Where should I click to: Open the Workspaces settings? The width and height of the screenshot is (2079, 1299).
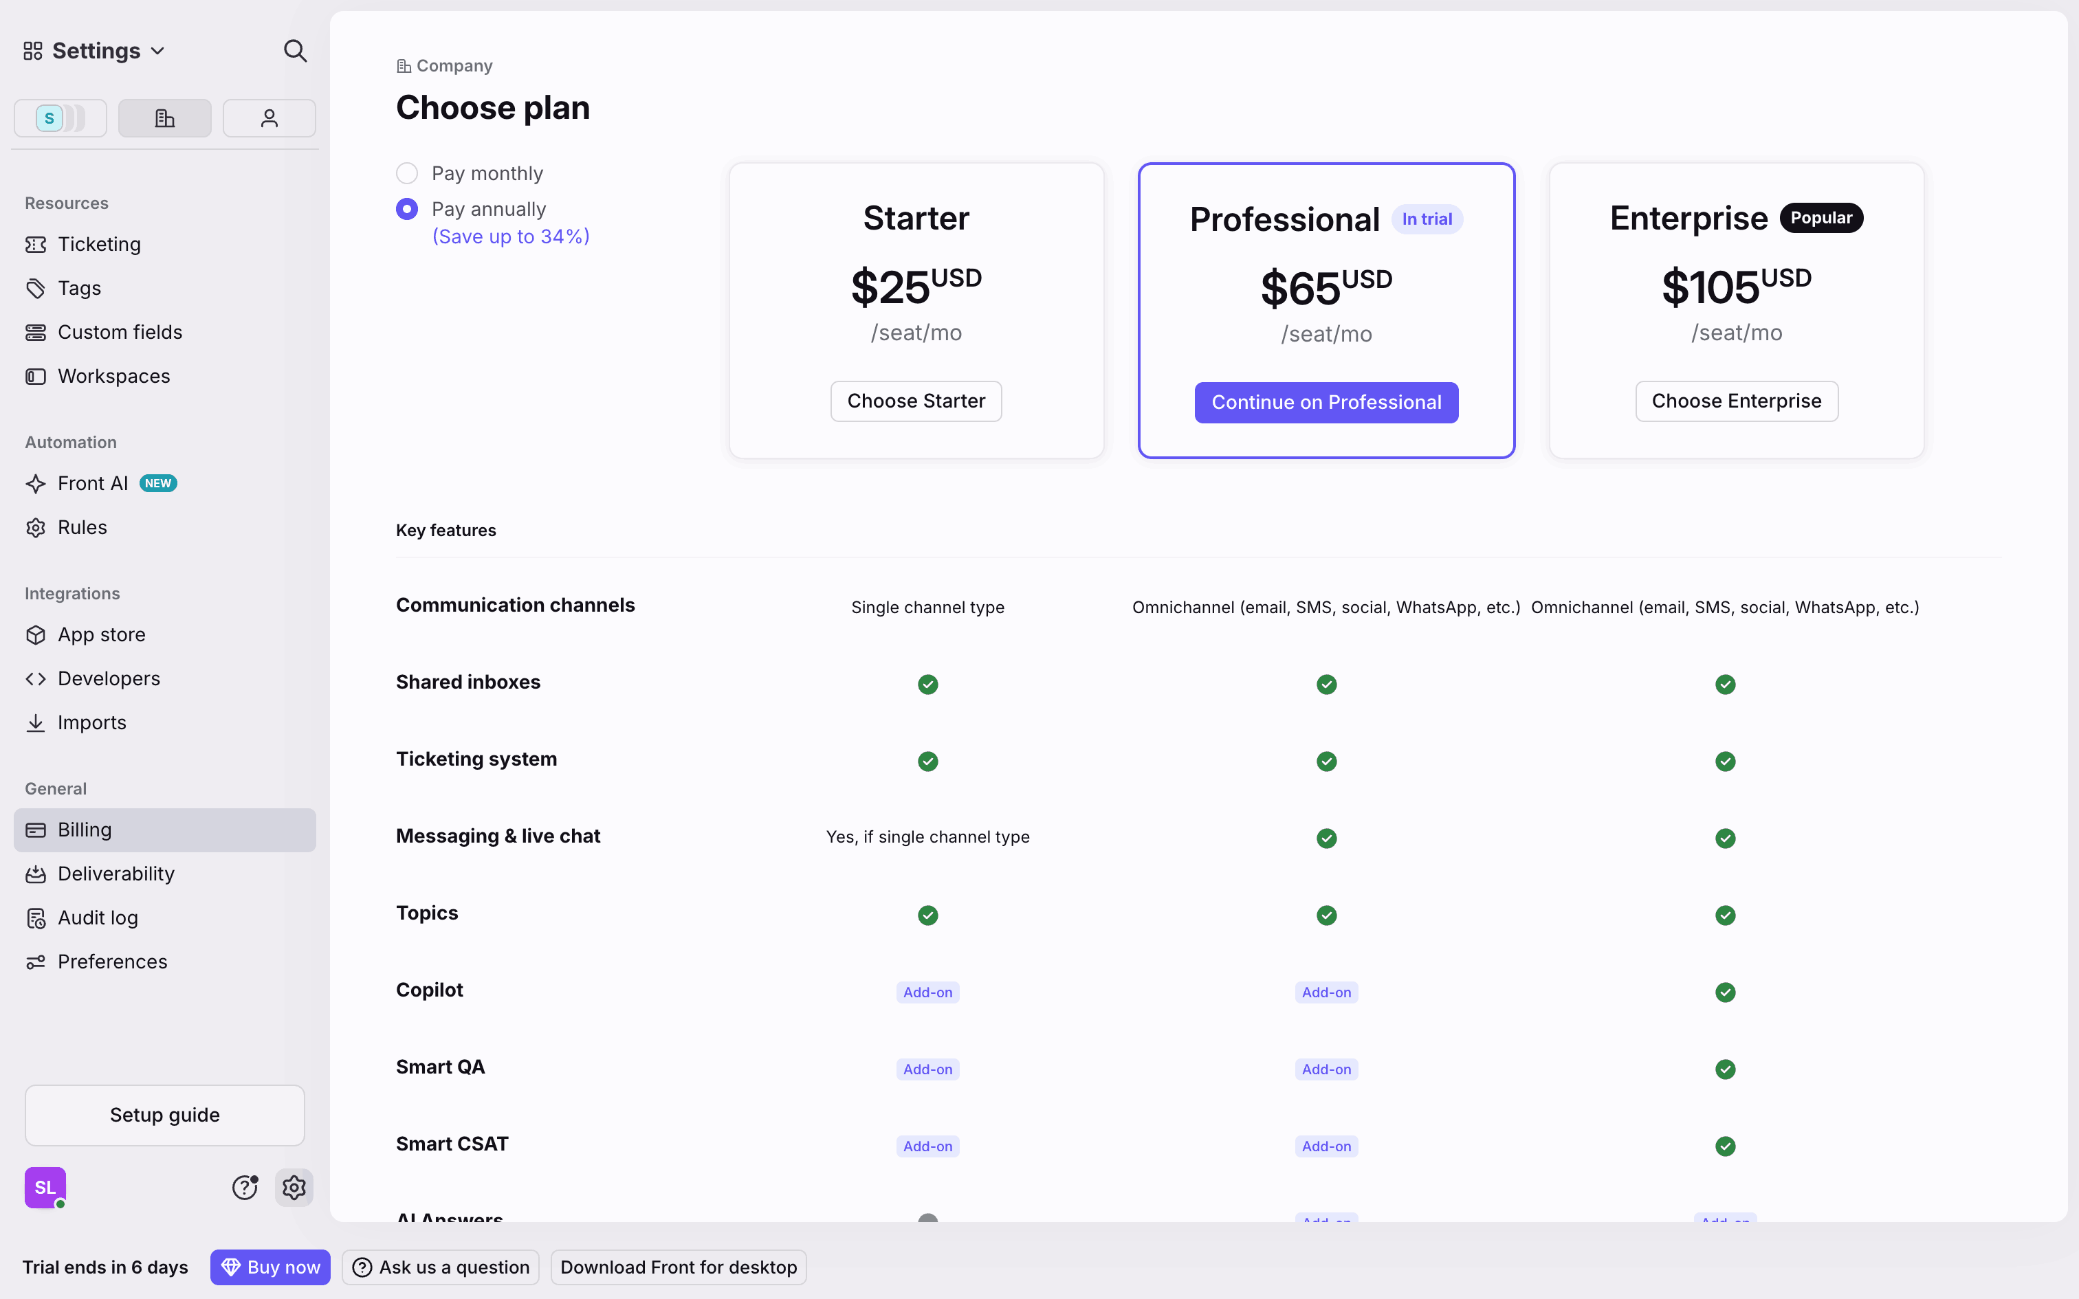pos(113,375)
